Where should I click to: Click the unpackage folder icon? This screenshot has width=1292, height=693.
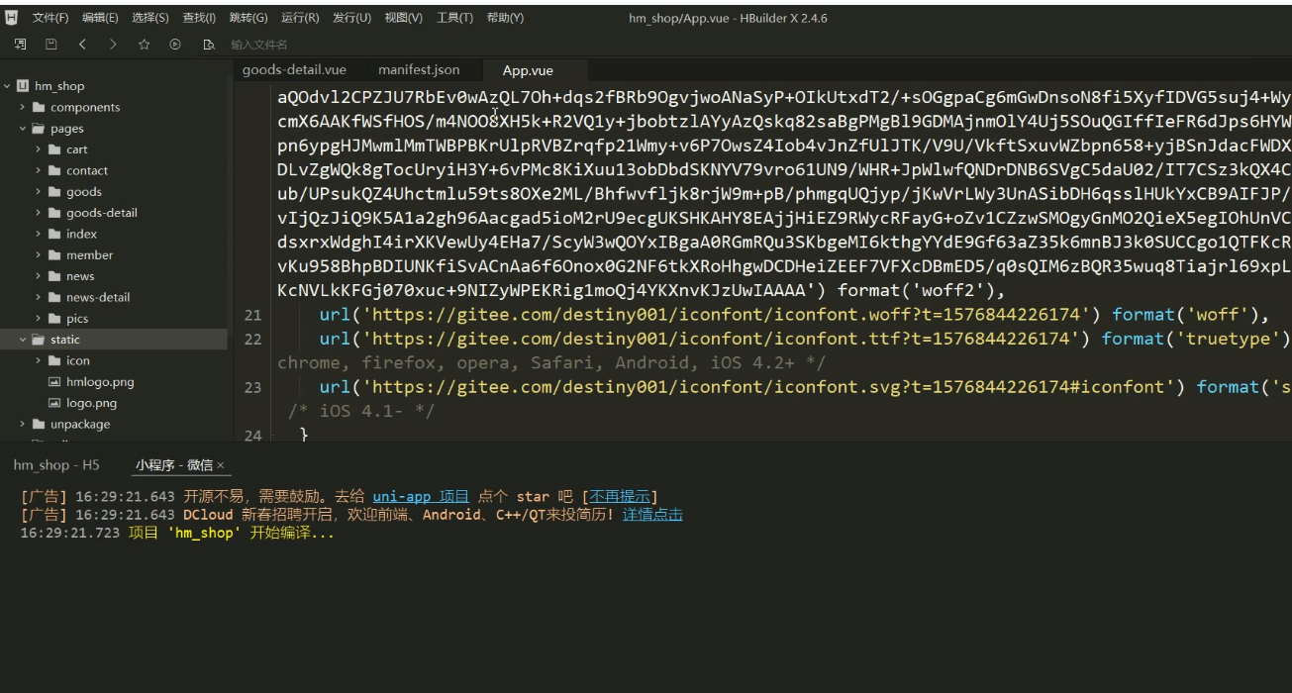click(x=39, y=424)
